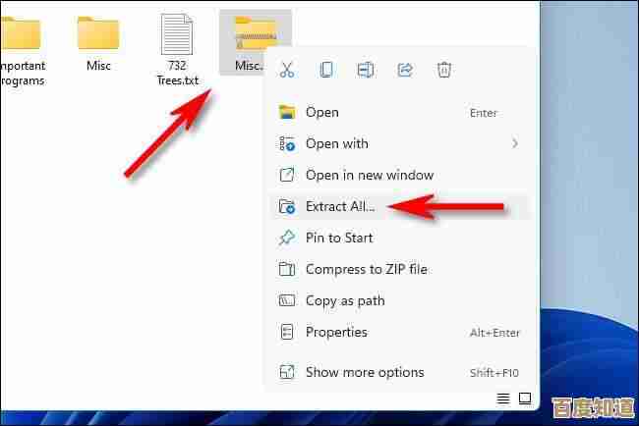639x426 pixels.
Task: Click the Delete trash can icon
Action: pos(444,70)
